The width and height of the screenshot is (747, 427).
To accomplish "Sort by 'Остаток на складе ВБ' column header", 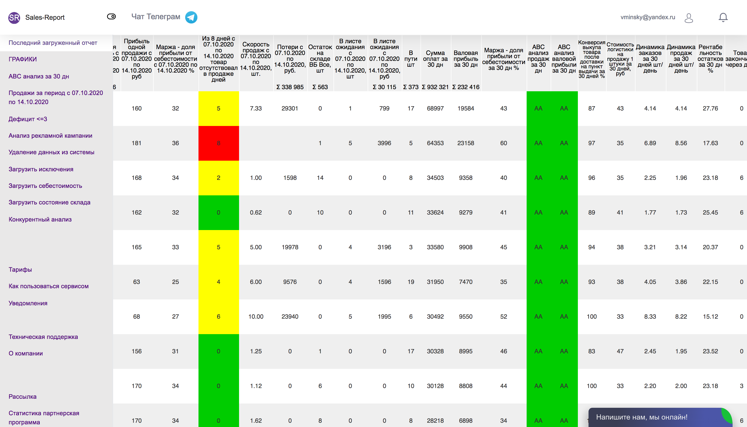I will [320, 59].
